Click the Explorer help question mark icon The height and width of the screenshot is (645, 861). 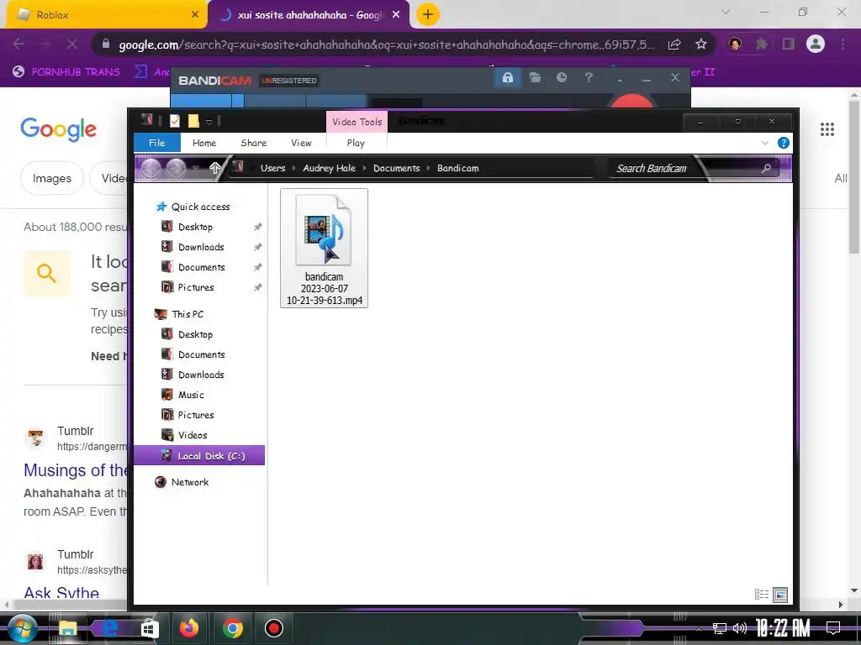784,143
